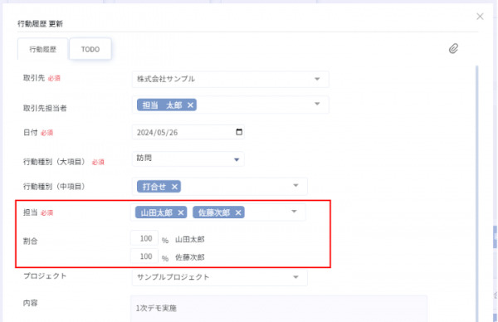This screenshot has height=322, width=498.
Task: Remove 山田太郎 from 担当
Action: (x=181, y=212)
